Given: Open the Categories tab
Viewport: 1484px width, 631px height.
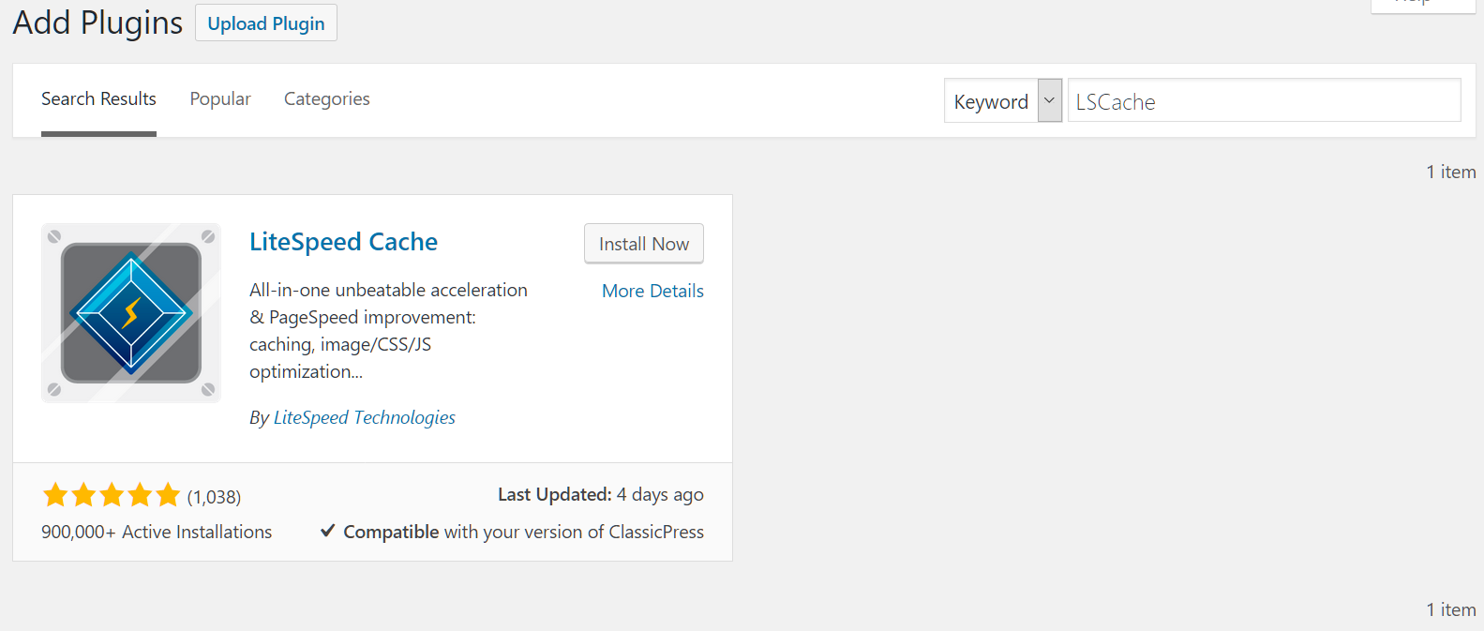Looking at the screenshot, I should 326,99.
